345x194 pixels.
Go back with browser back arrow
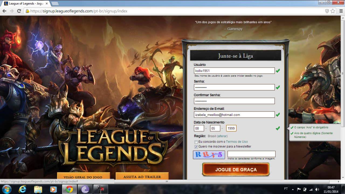4,11
